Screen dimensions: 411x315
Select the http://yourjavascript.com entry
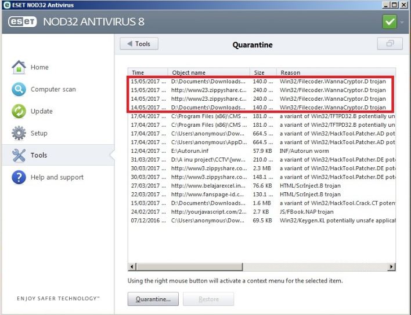pyautogui.click(x=208, y=212)
